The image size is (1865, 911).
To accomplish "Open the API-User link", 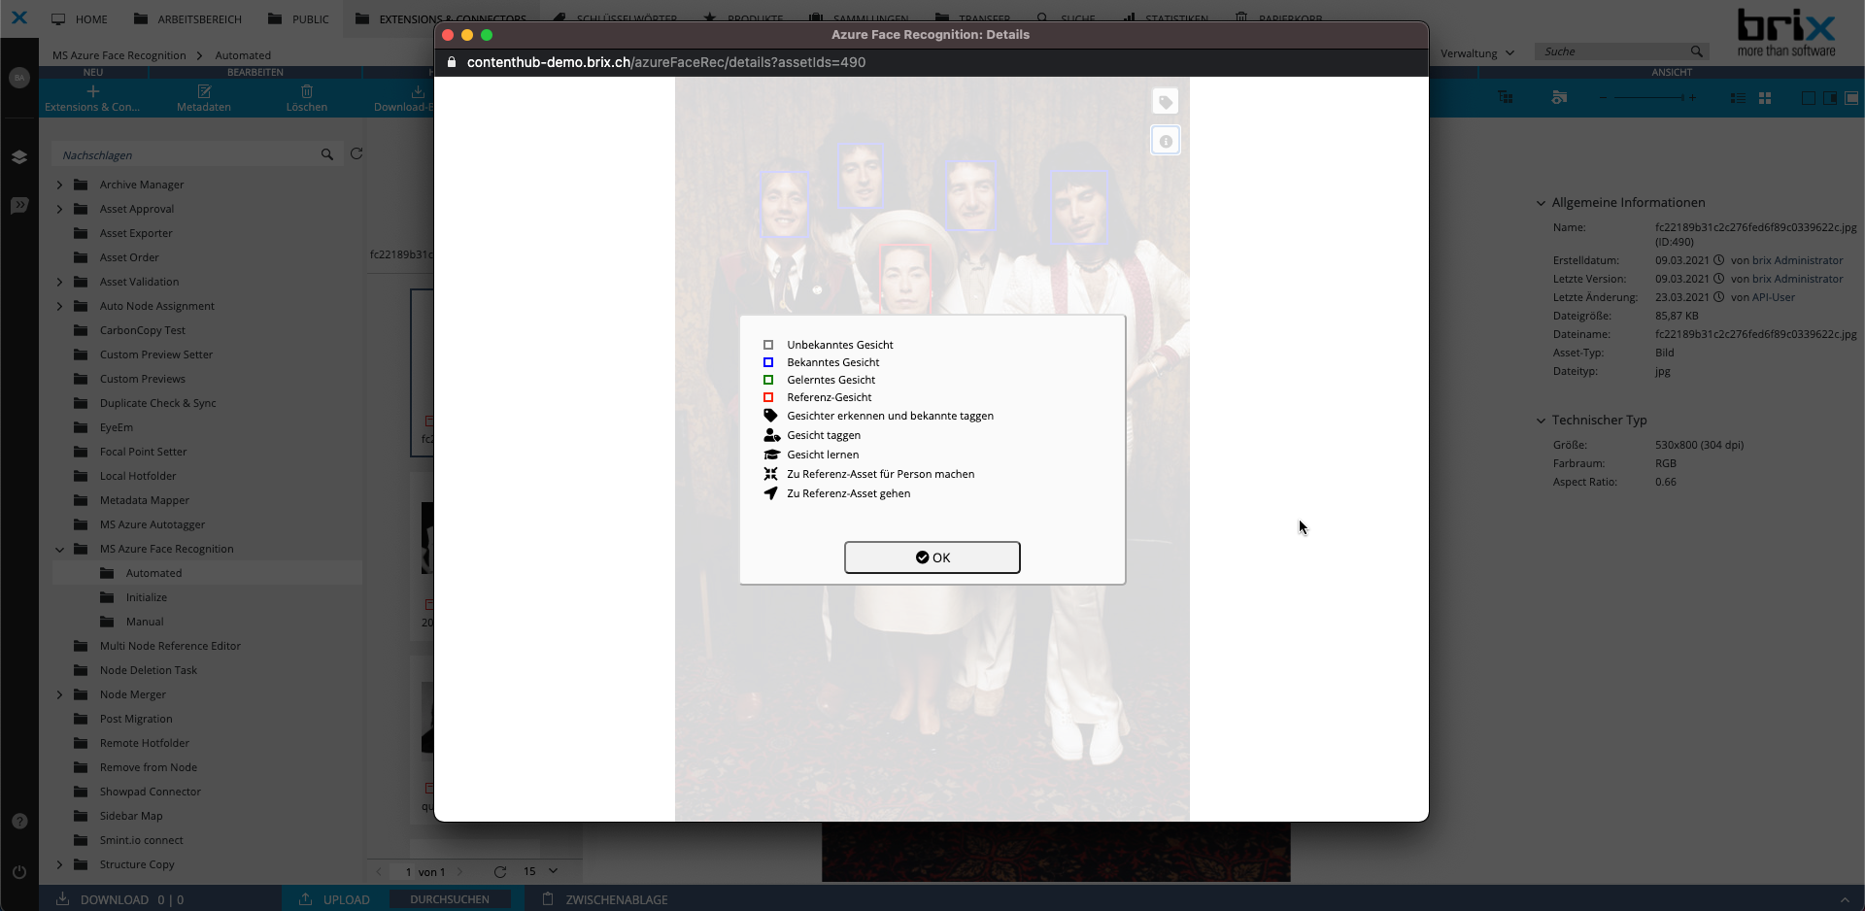I will tap(1774, 297).
